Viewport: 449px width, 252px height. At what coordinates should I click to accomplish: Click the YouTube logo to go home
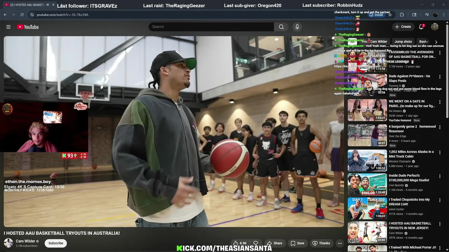point(28,27)
